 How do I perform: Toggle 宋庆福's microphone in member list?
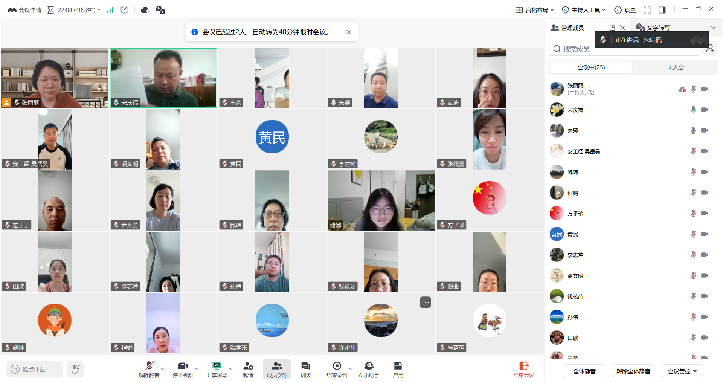[x=693, y=110]
